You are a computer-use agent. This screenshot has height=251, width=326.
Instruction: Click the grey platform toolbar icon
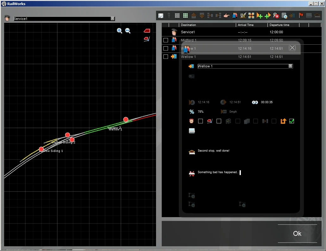[309, 16]
